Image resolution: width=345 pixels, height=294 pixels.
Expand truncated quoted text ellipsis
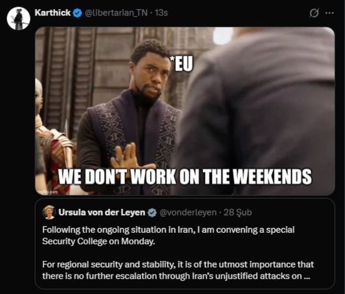(x=307, y=277)
